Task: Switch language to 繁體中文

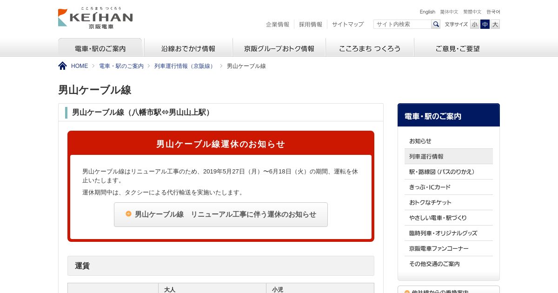Action: (472, 12)
